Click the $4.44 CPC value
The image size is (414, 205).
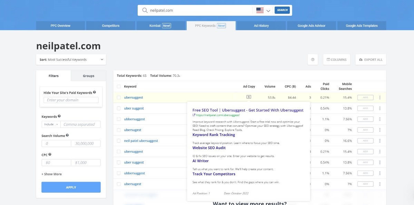[292, 98]
